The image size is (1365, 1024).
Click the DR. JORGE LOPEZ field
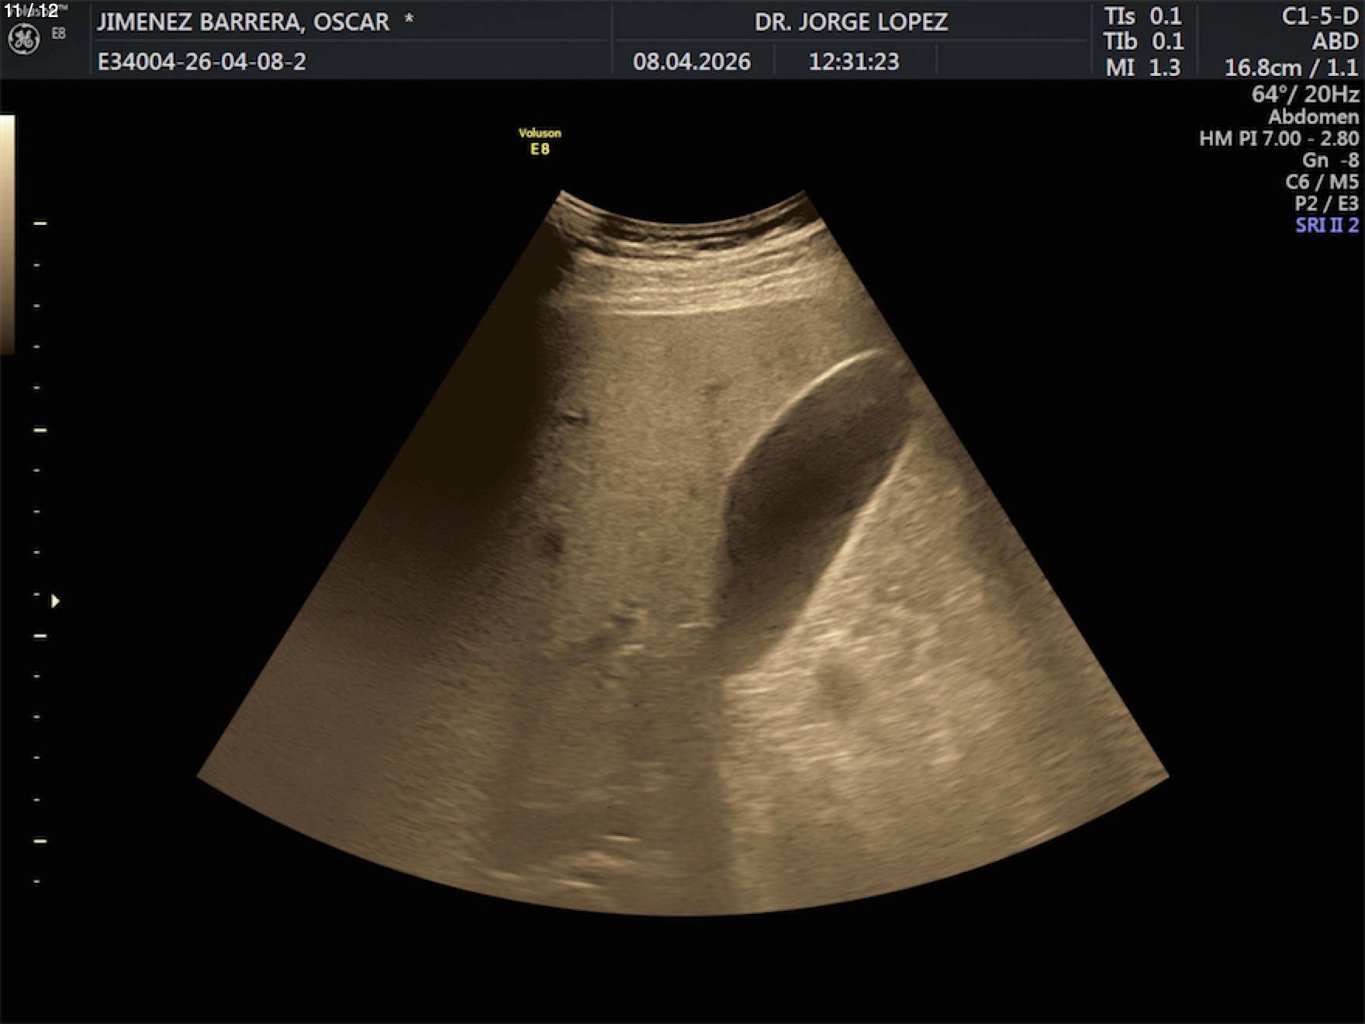click(851, 22)
